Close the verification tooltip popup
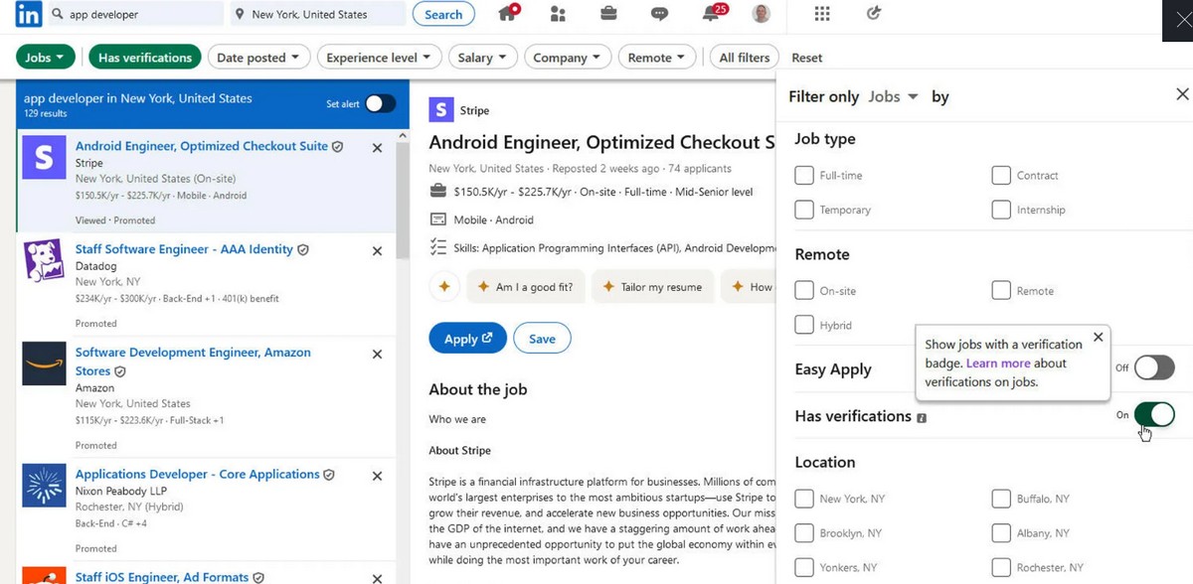The image size is (1193, 584). tap(1098, 337)
